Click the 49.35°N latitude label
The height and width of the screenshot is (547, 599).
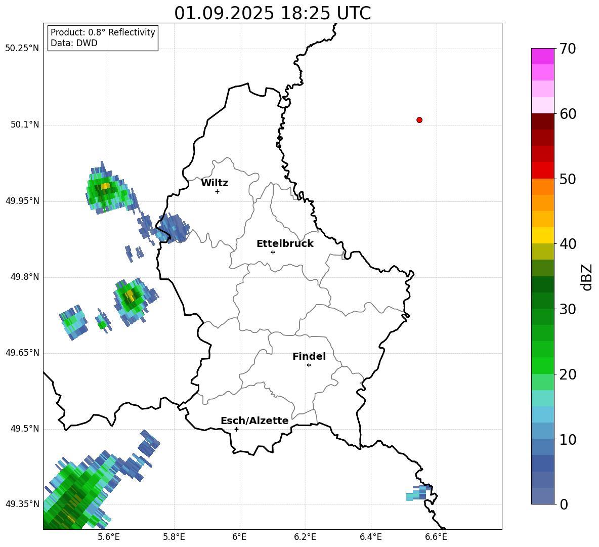[x=22, y=504]
